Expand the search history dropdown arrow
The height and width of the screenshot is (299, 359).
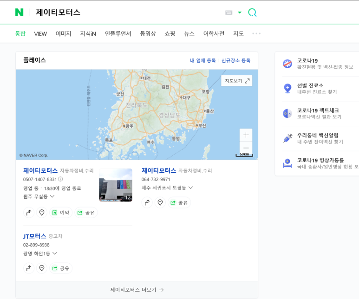coord(240,13)
